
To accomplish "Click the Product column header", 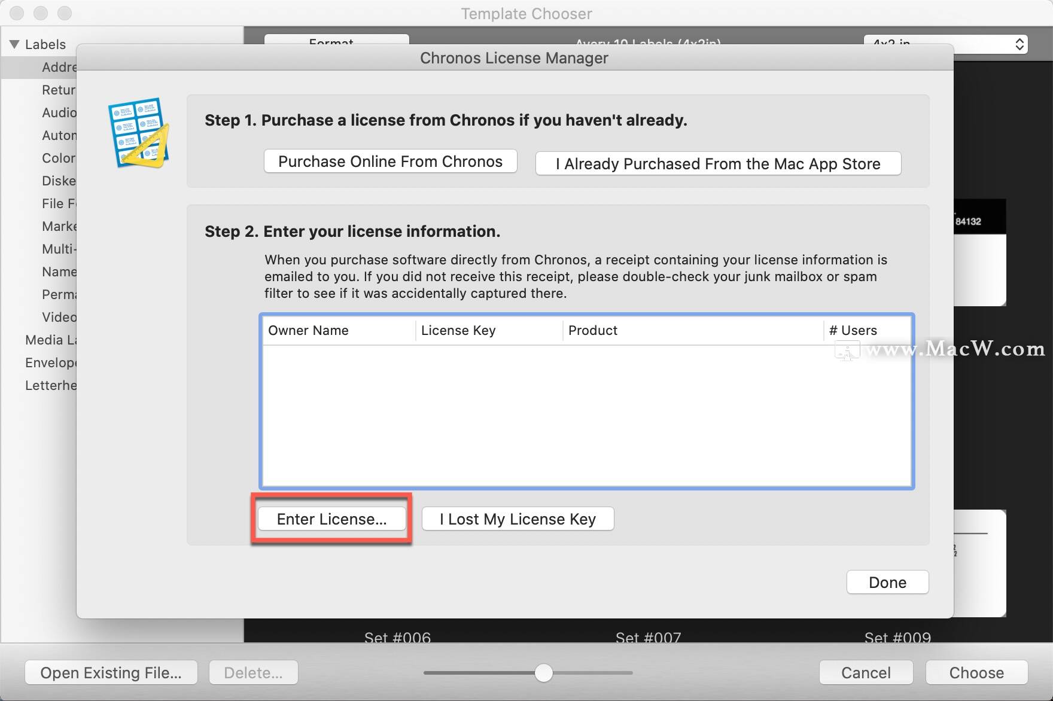I will 693,330.
